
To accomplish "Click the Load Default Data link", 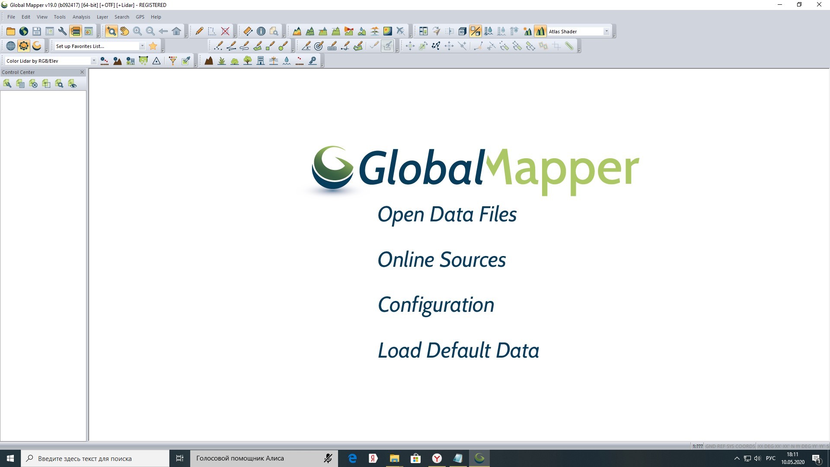I will point(458,350).
